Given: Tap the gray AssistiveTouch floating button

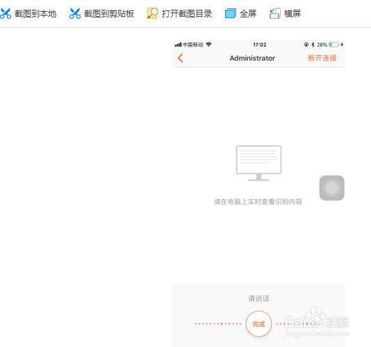Looking at the screenshot, I should (x=331, y=188).
